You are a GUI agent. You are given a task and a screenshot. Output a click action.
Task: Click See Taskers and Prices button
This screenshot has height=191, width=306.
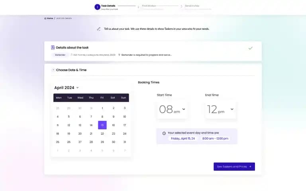(x=234, y=167)
